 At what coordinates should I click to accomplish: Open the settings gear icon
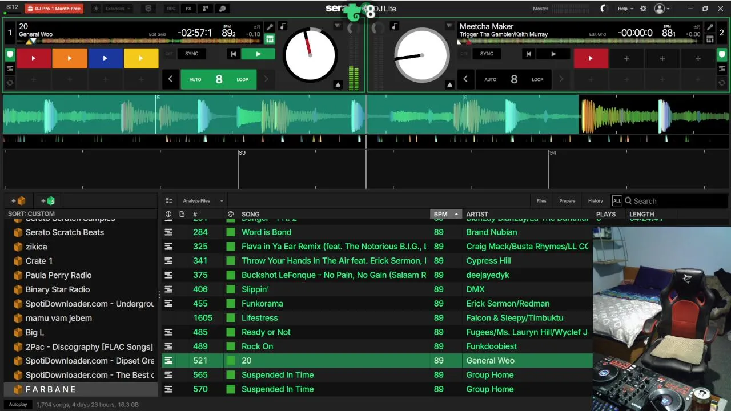click(x=643, y=9)
